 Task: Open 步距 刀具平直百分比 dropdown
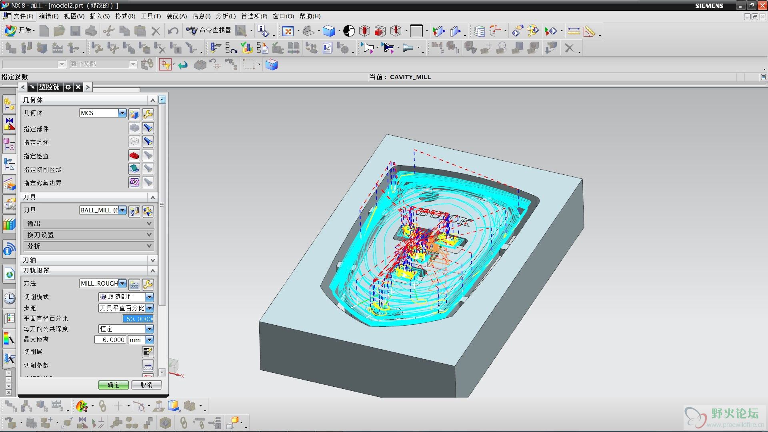(x=150, y=308)
